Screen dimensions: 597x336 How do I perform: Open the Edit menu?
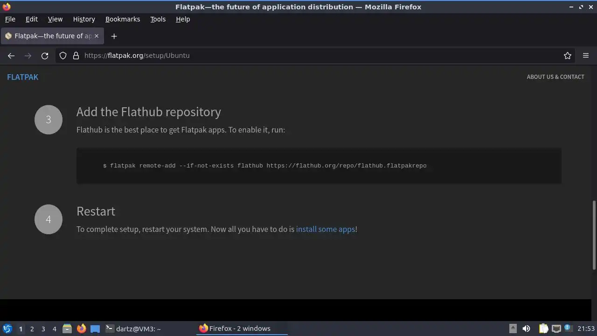[x=32, y=19]
